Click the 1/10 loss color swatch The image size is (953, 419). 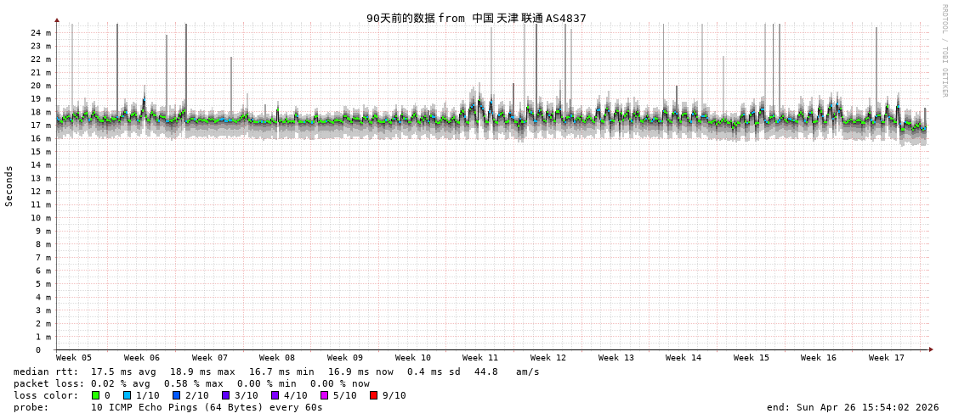coord(127,395)
